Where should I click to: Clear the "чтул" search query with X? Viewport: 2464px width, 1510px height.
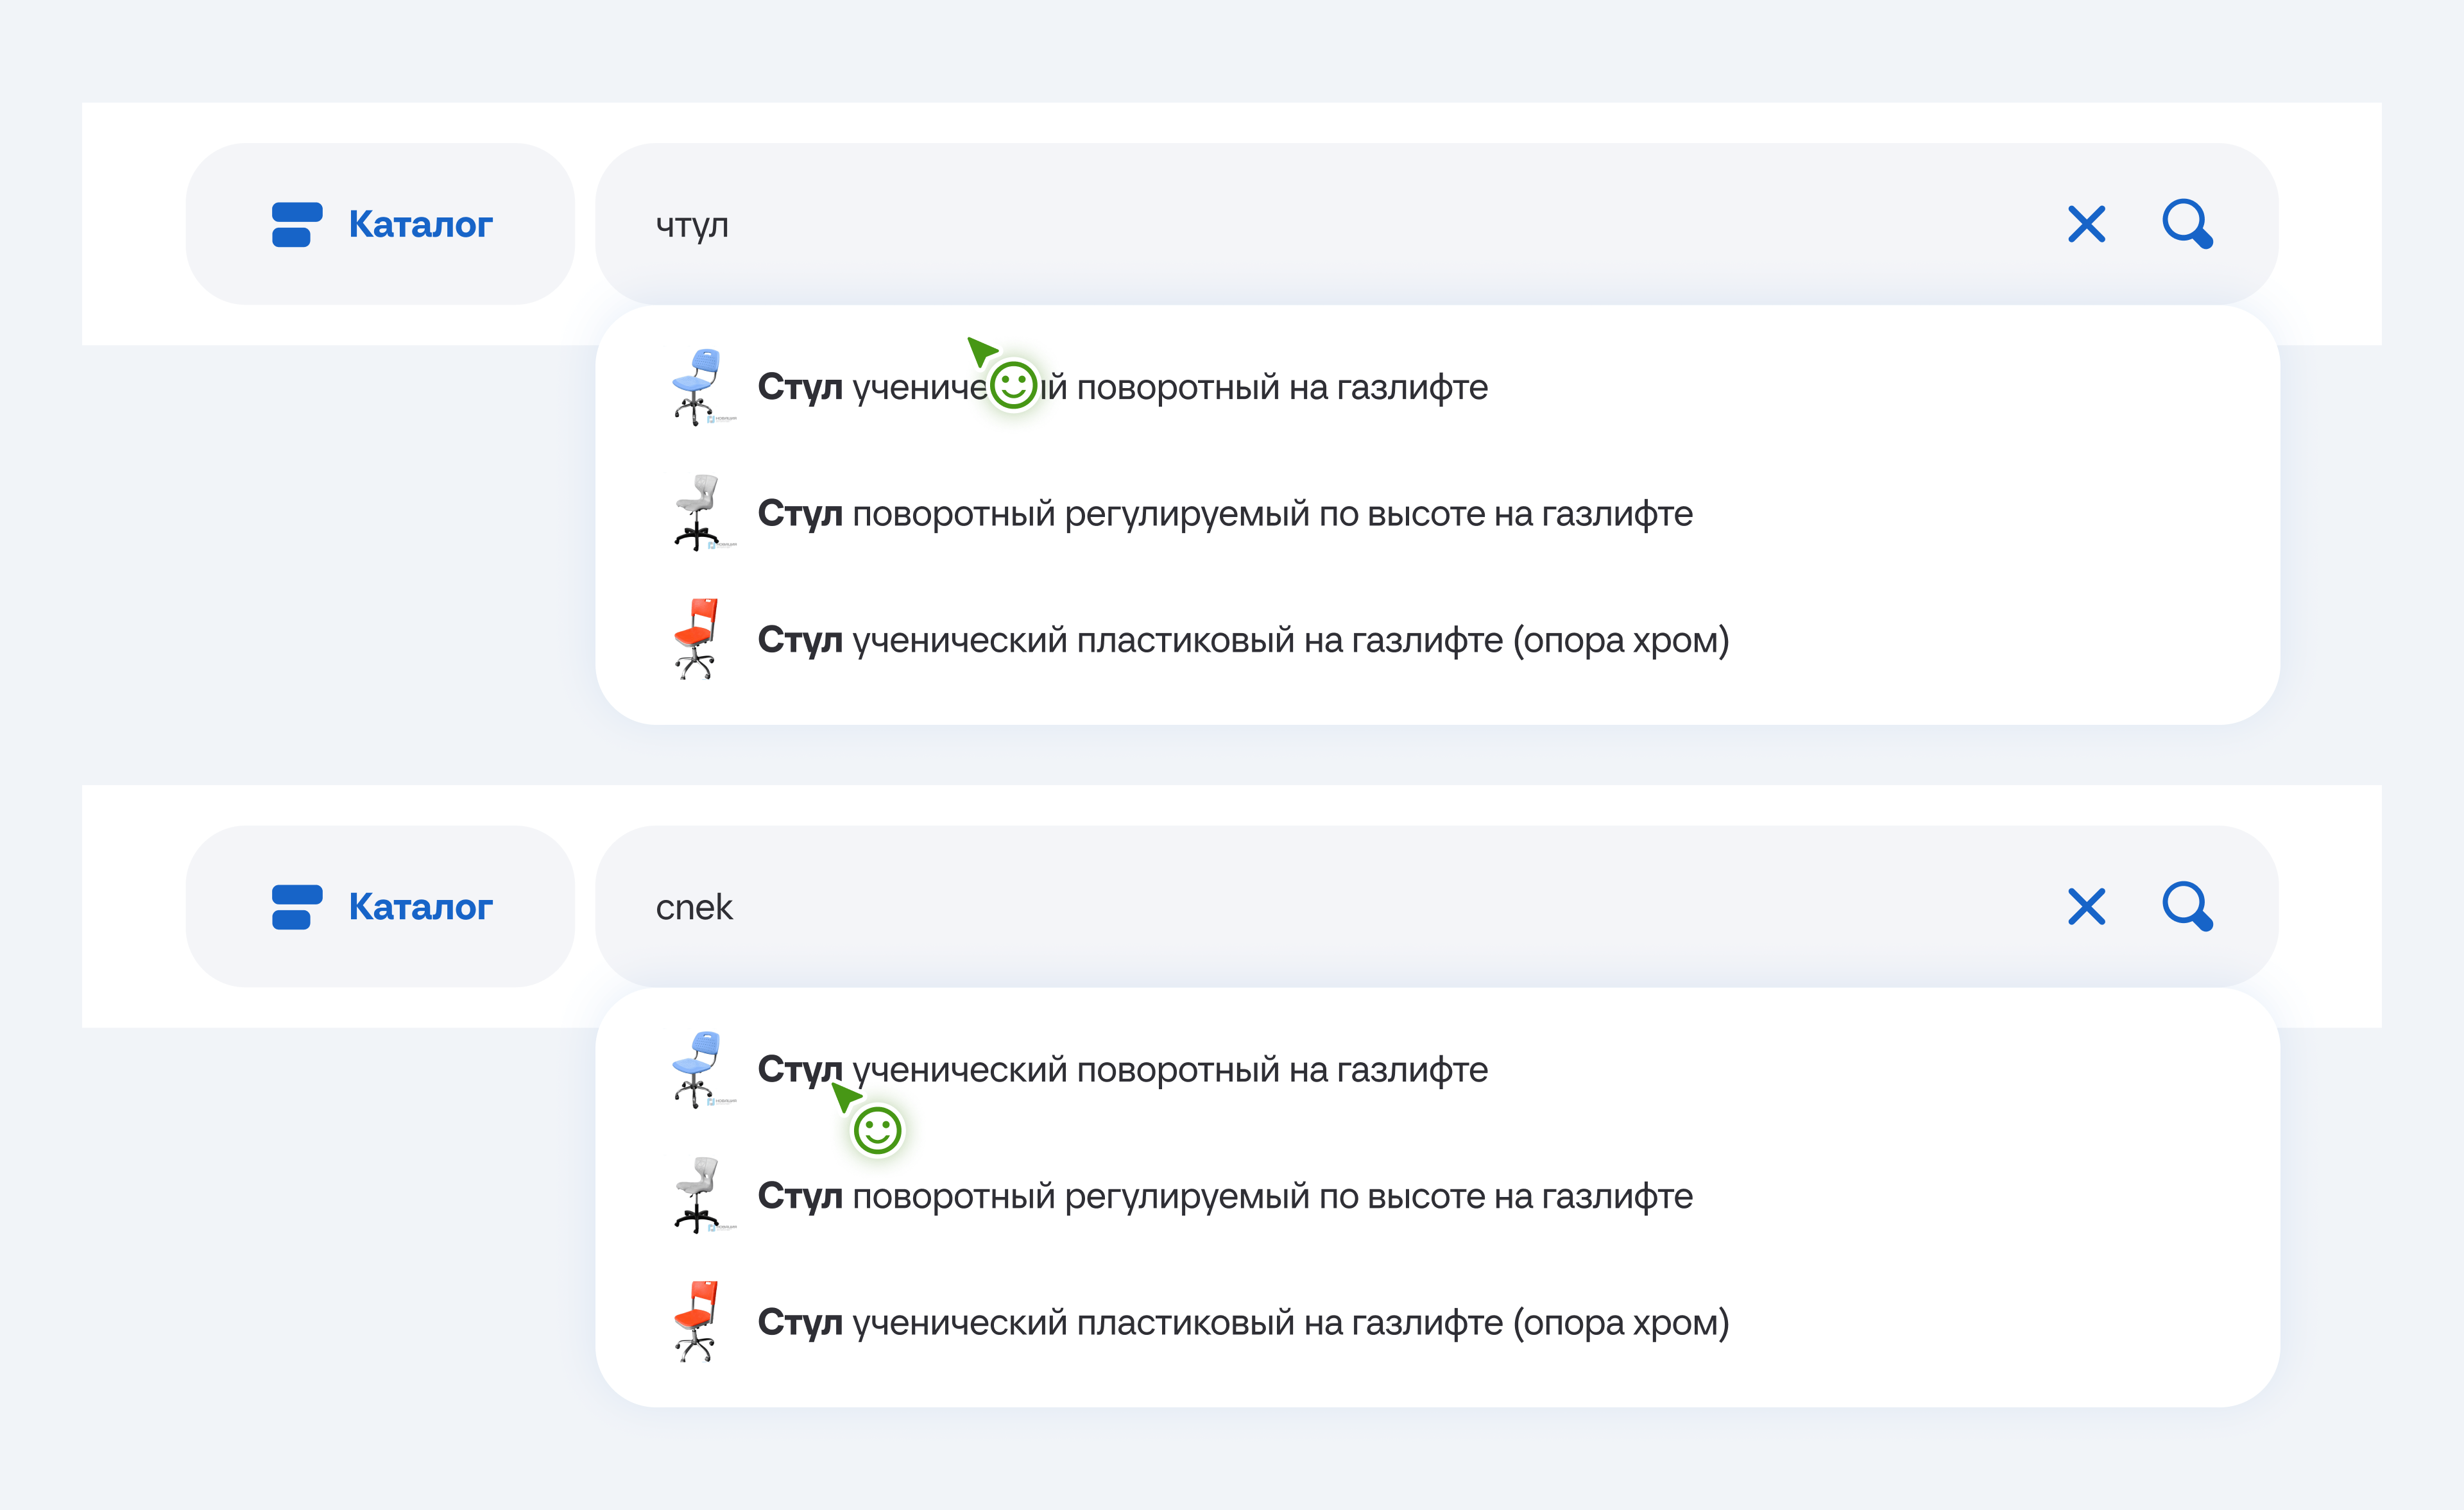(x=2086, y=224)
